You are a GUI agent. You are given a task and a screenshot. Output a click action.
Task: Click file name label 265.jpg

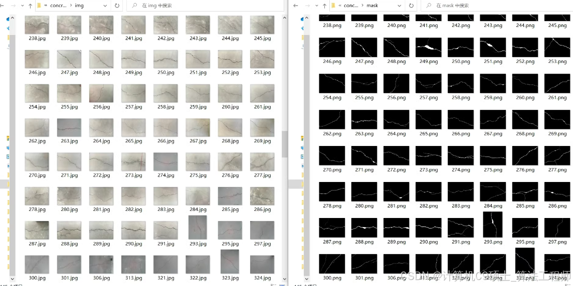(133, 141)
